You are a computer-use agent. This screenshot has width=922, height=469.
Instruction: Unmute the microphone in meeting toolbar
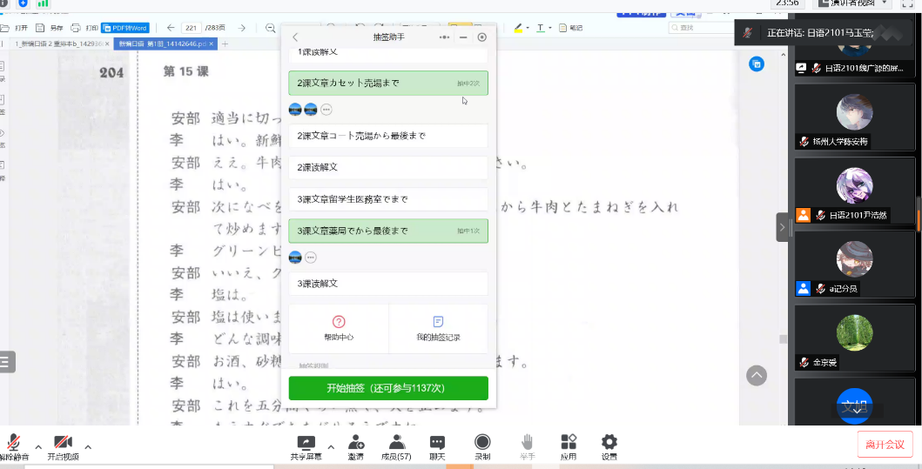tap(14, 445)
